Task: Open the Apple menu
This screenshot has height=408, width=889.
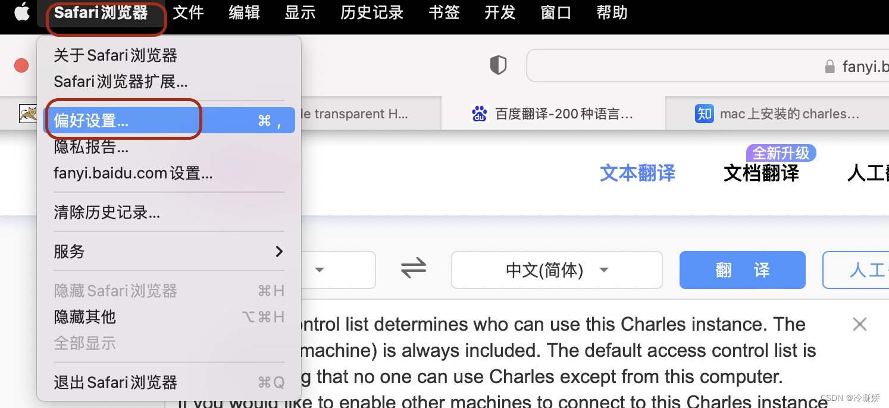Action: (22, 12)
